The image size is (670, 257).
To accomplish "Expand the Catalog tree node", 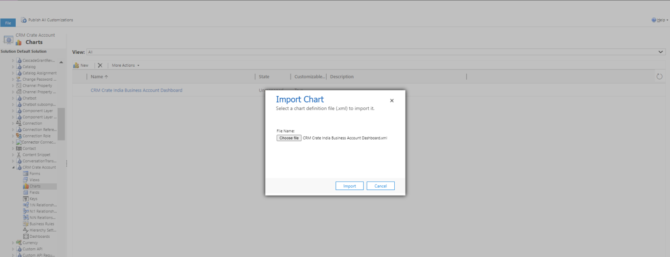I will pos(13,66).
